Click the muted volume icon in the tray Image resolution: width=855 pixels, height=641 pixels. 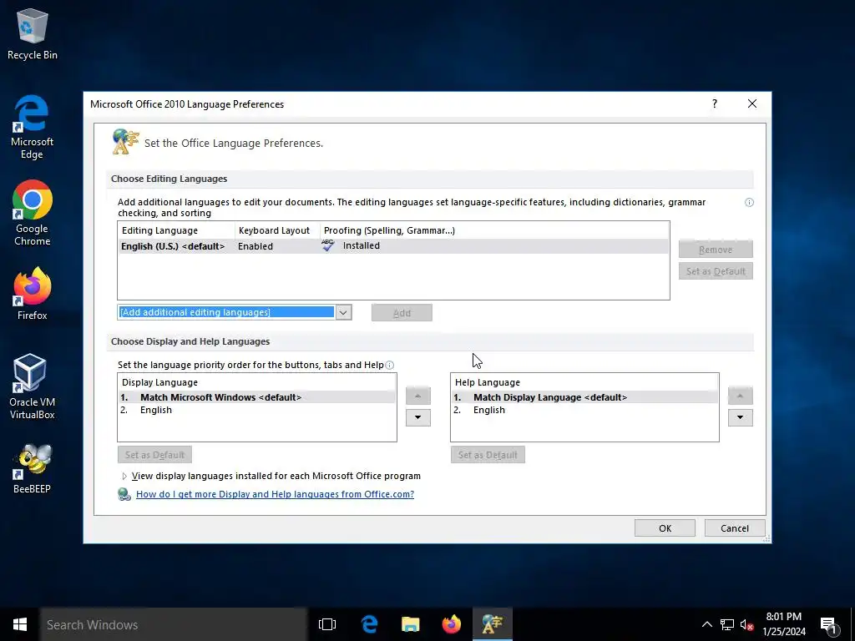(x=747, y=624)
